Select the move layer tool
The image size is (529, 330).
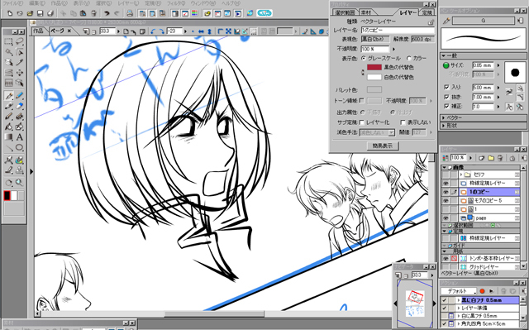tap(19, 73)
